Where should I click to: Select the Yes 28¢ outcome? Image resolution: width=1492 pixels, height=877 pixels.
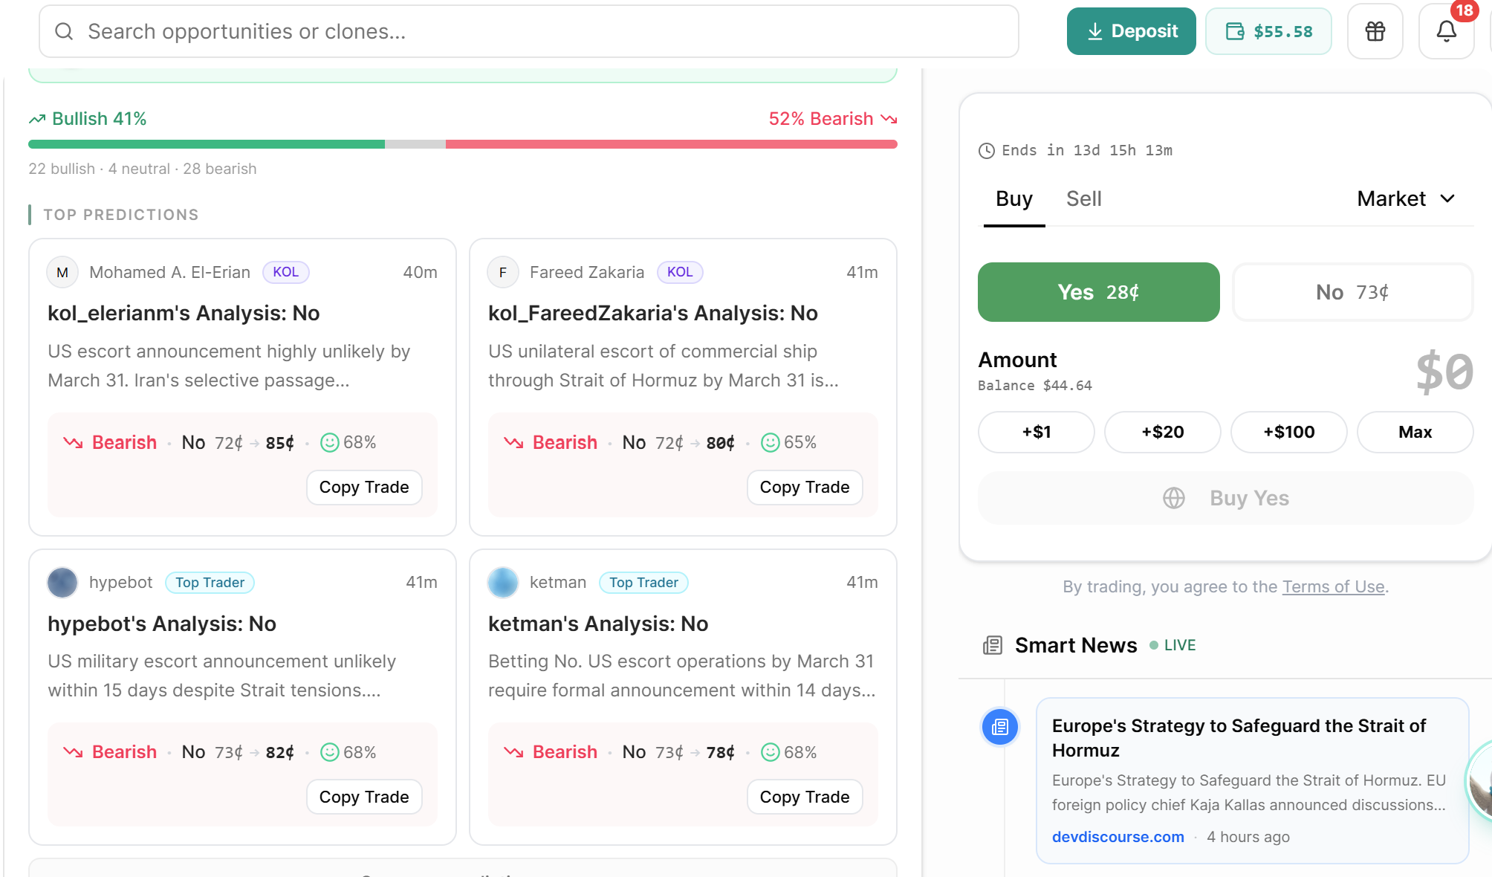(x=1098, y=292)
